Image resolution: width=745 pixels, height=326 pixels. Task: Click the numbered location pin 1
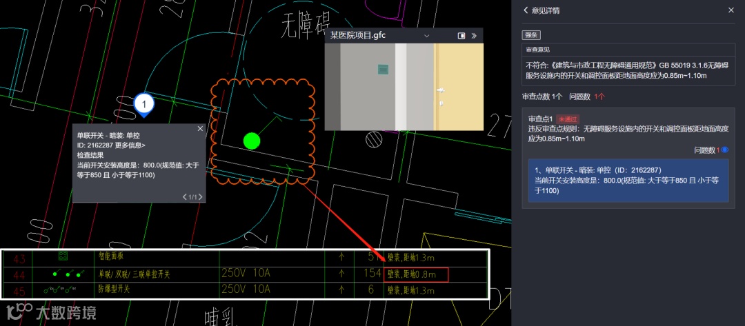click(x=145, y=104)
